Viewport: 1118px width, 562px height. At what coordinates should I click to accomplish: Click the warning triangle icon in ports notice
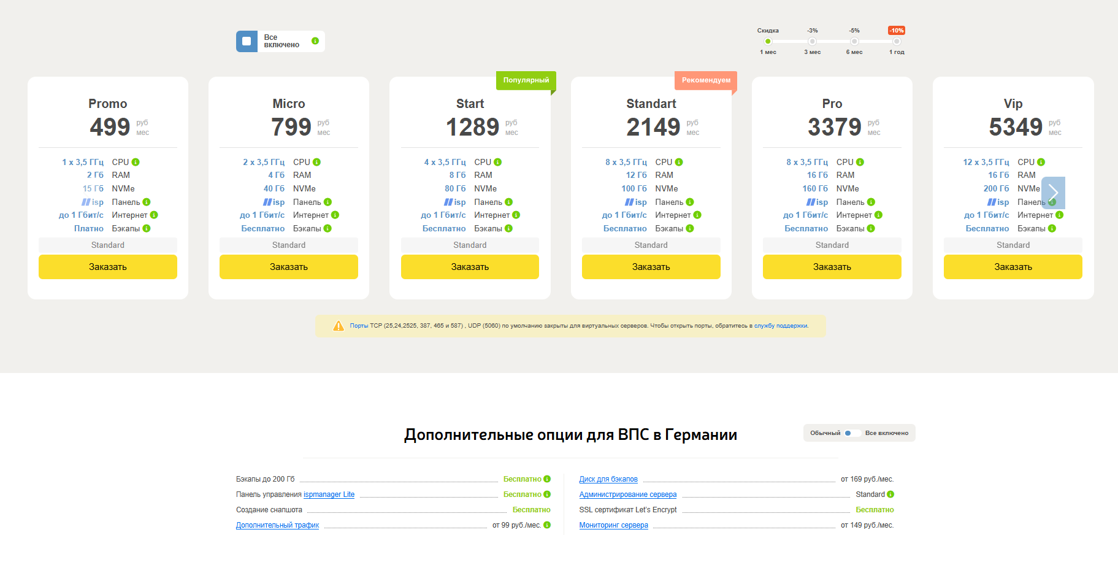339,326
